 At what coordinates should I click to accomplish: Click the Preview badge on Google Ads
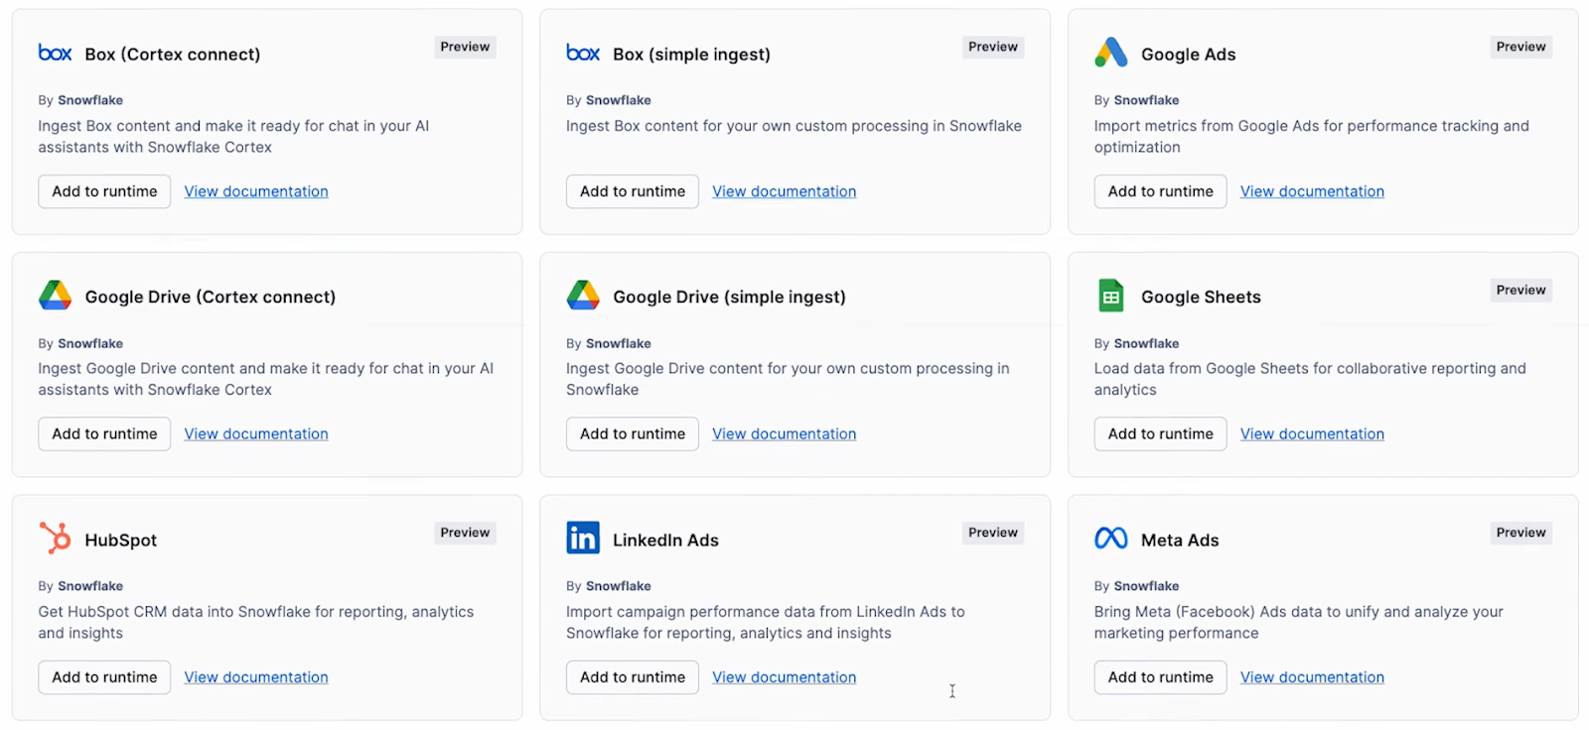tap(1520, 47)
